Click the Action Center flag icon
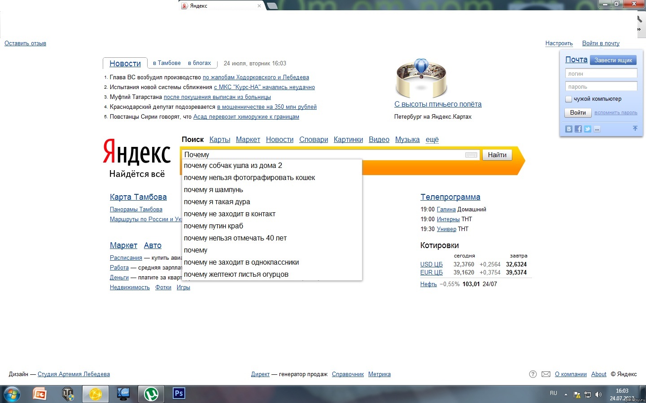646x403 pixels. 577,394
